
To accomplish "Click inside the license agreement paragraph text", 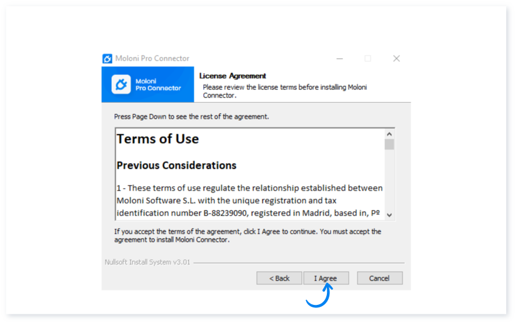I will (x=249, y=200).
